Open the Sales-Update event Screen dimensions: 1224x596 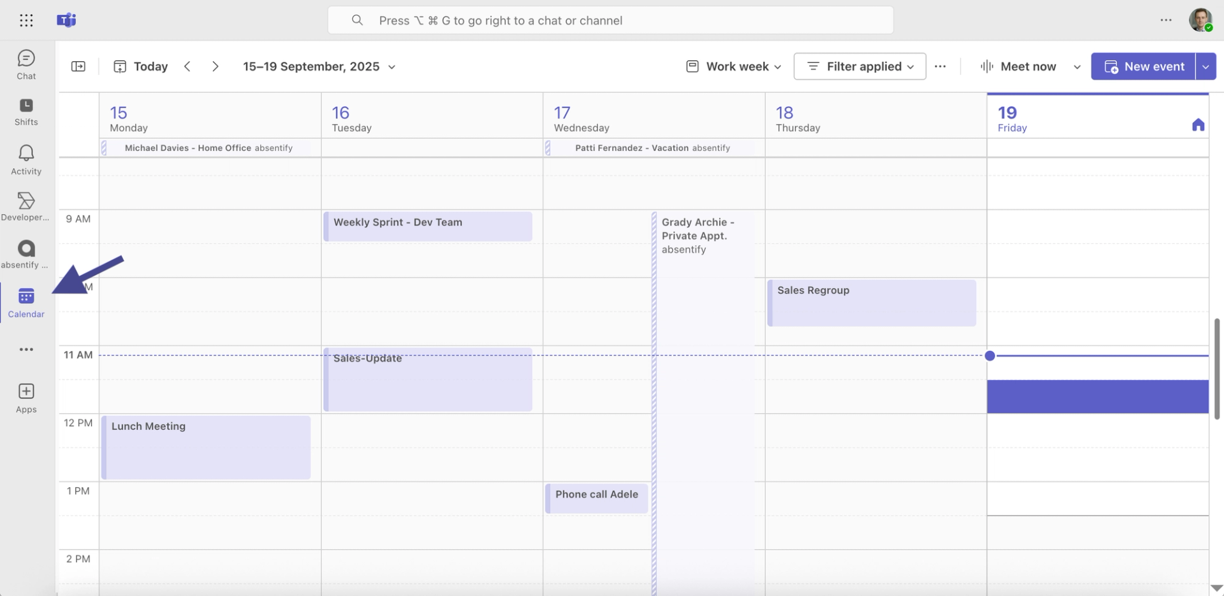428,380
